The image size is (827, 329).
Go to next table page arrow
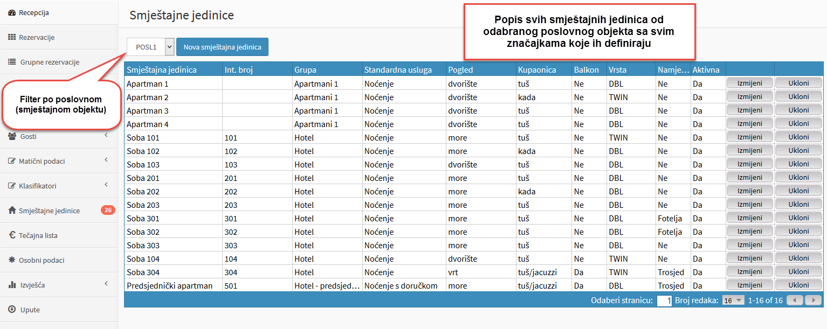pos(813,300)
